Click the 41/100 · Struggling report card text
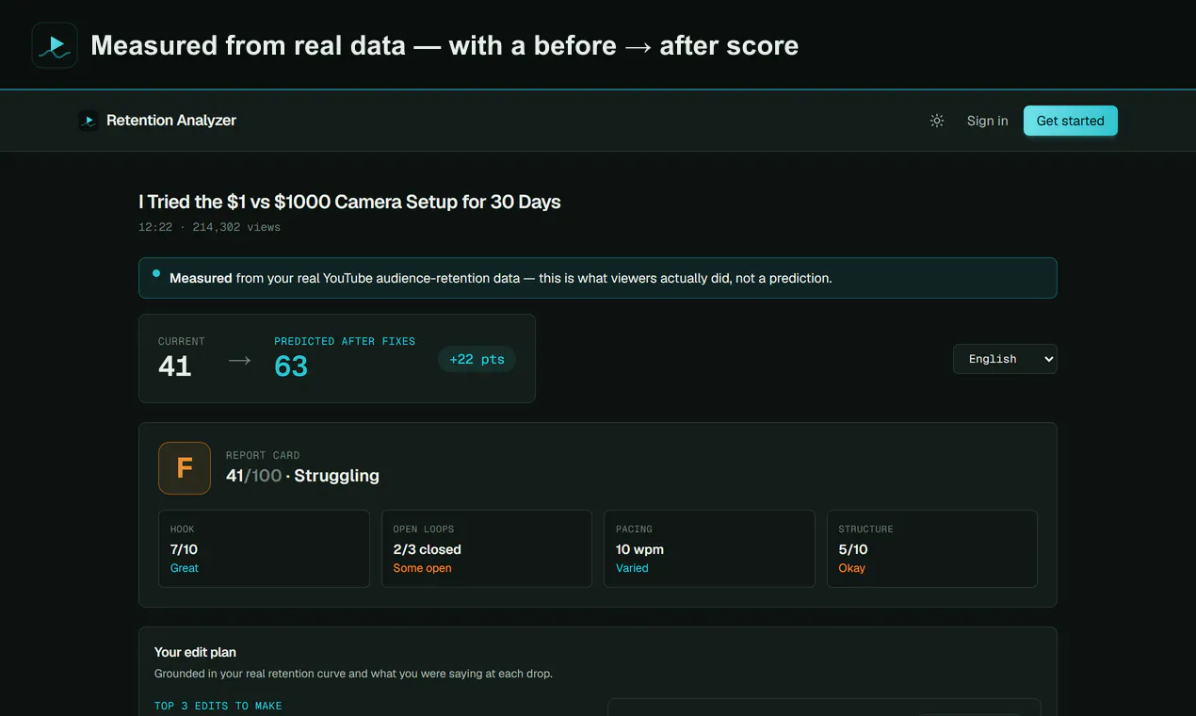The image size is (1196, 716). coord(302,476)
